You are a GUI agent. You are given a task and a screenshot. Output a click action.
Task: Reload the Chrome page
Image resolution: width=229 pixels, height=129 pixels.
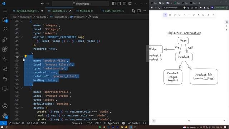(160, 8)
